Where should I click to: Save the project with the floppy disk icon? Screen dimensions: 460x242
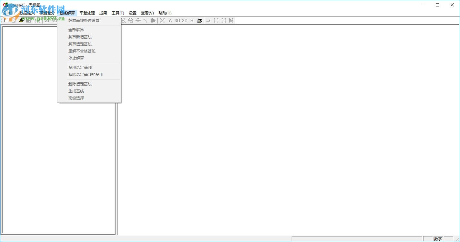coord(28,21)
